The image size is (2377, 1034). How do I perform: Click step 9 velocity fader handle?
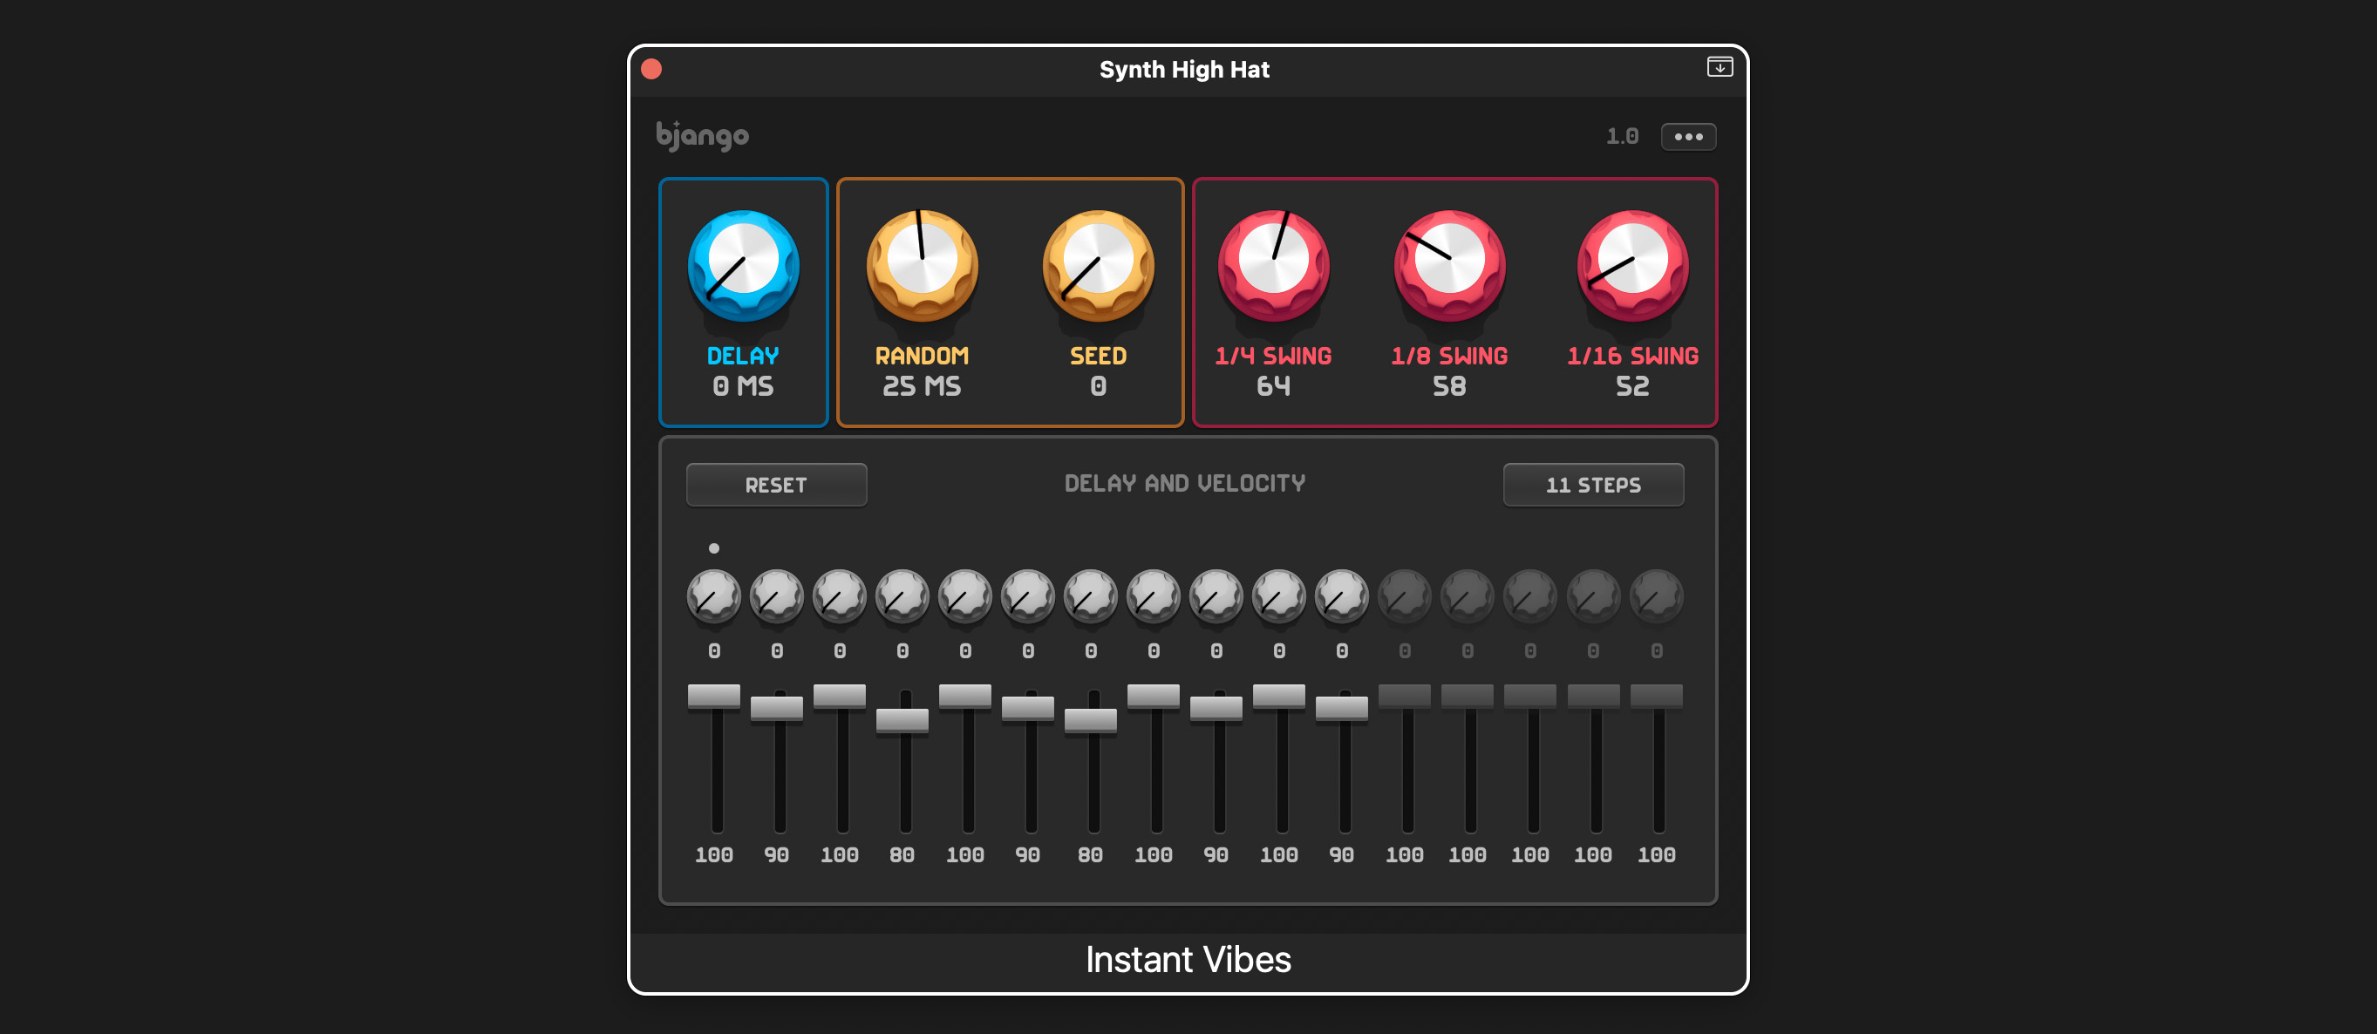1216,709
